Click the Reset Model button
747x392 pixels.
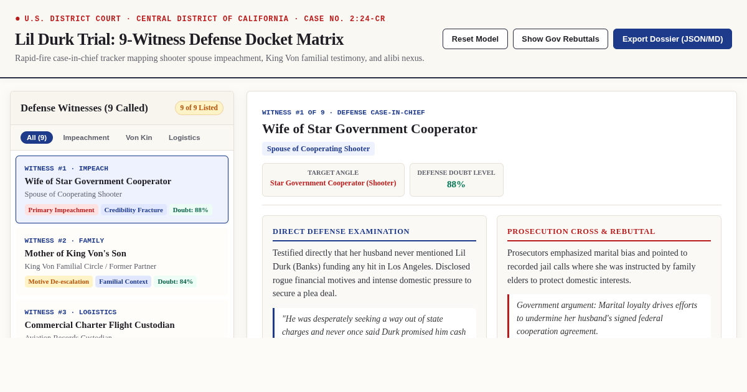[475, 39]
